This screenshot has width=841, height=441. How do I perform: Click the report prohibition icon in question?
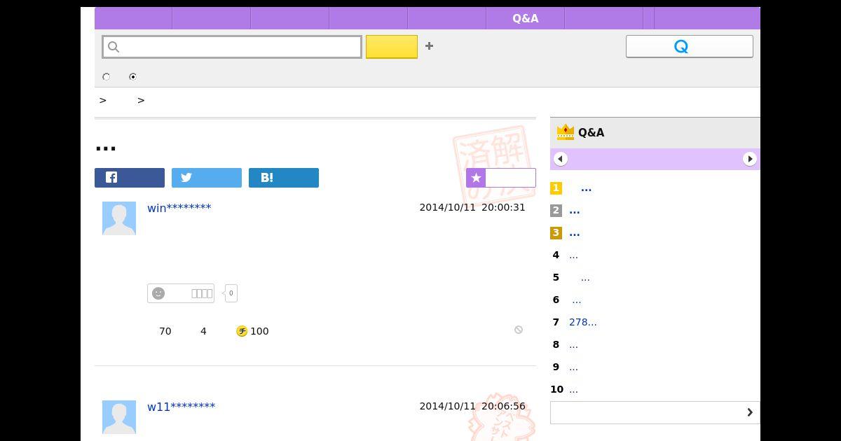coord(519,330)
